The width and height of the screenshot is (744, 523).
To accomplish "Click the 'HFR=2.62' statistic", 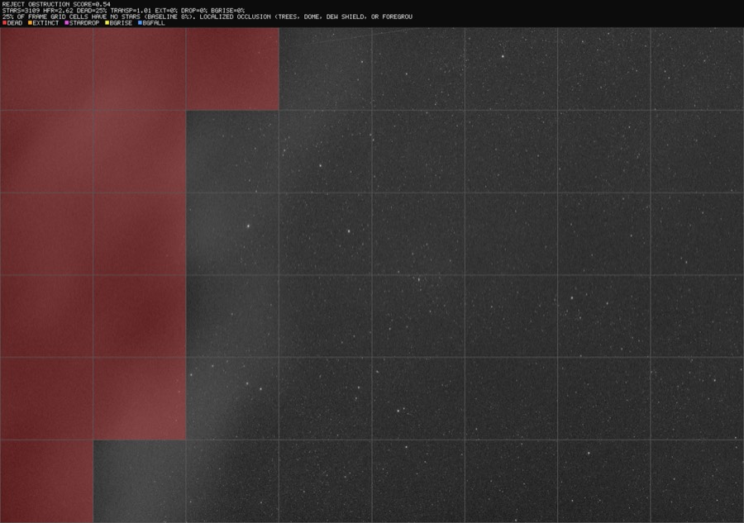I will coord(58,11).
